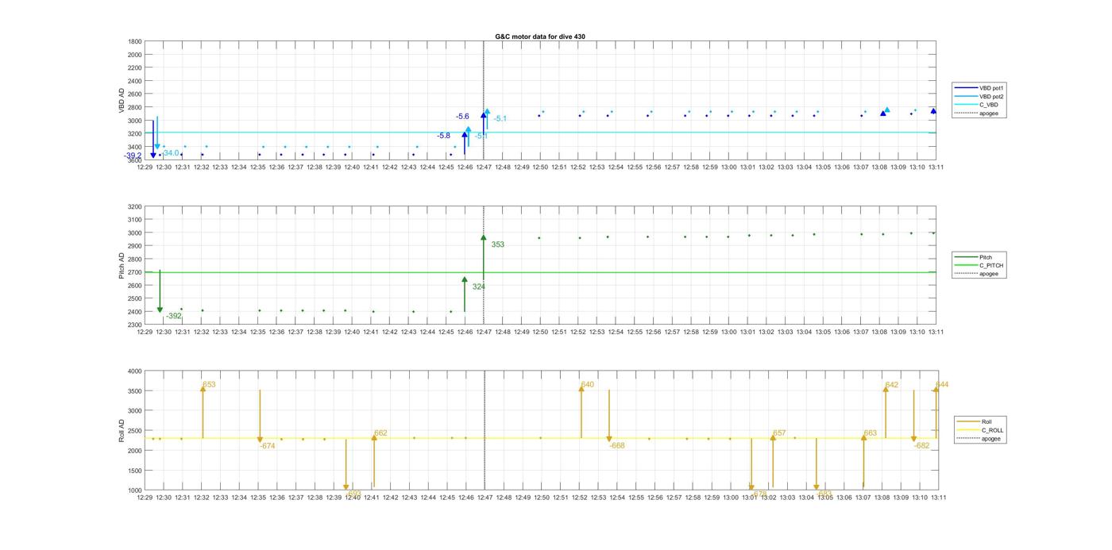Image resolution: width=1112 pixels, height=550 pixels.
Task: Click the '1800' tick on VBD axis
Action: 135,42
